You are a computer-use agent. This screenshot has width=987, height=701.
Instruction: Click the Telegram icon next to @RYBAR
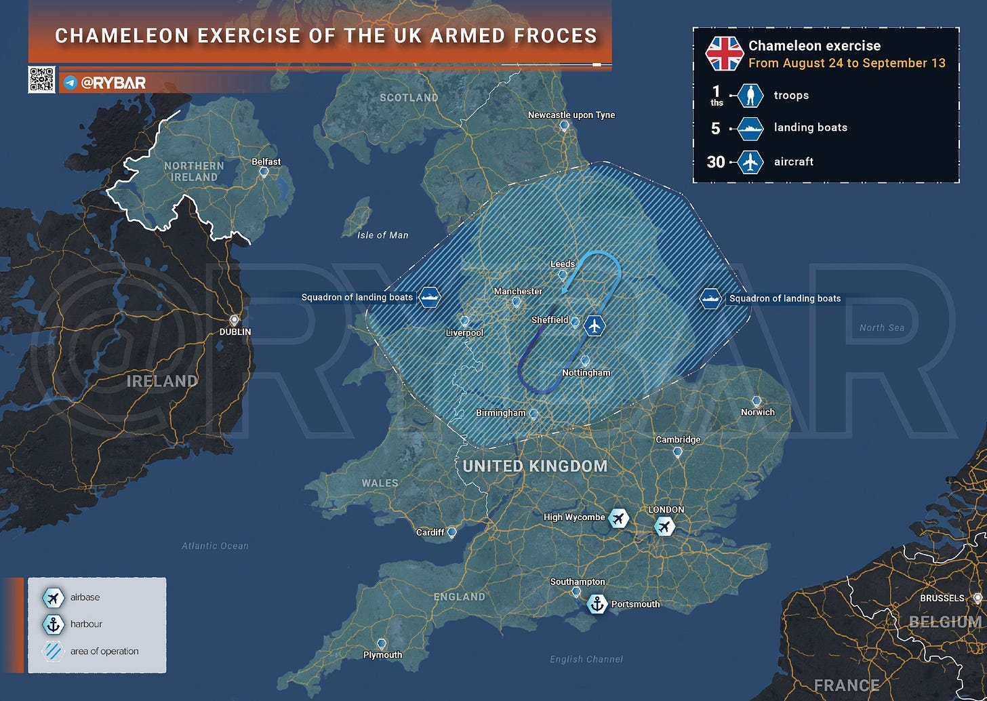pos(69,83)
